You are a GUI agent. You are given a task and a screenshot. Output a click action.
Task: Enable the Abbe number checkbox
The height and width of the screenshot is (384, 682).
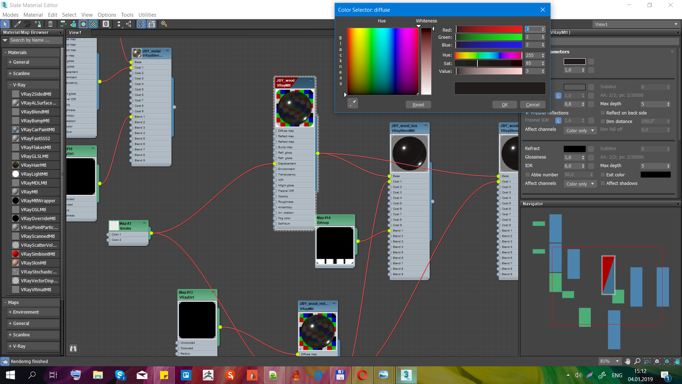527,175
